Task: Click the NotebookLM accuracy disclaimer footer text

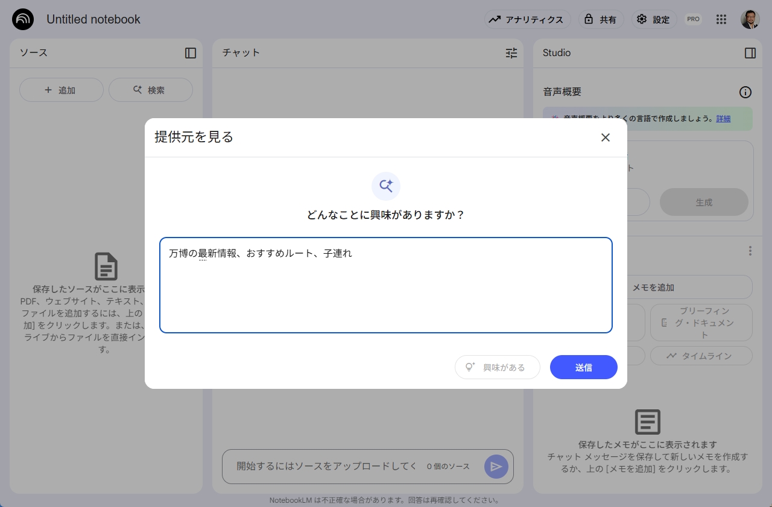Action: (x=384, y=500)
